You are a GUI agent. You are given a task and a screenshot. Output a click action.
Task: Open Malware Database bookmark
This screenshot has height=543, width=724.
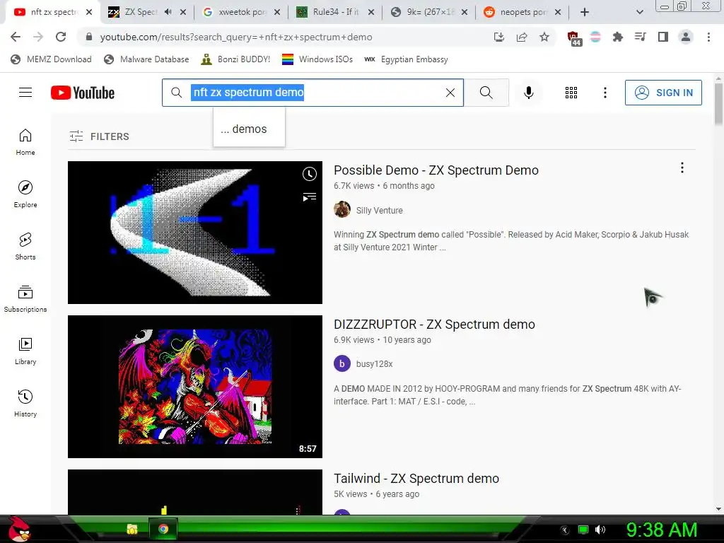146,59
